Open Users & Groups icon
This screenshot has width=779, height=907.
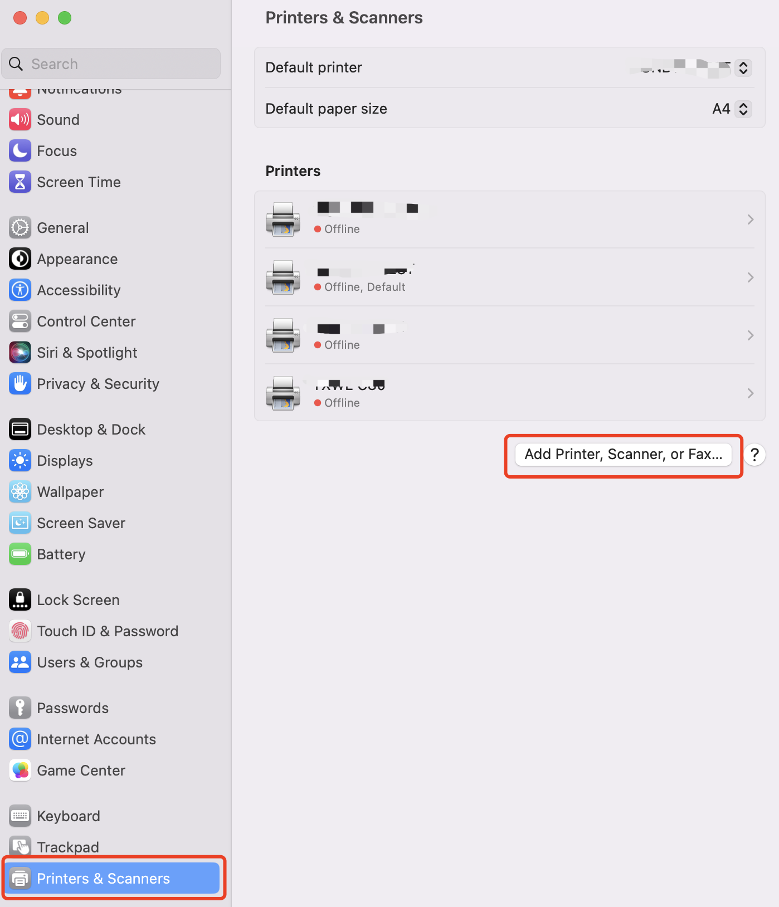[x=20, y=662]
